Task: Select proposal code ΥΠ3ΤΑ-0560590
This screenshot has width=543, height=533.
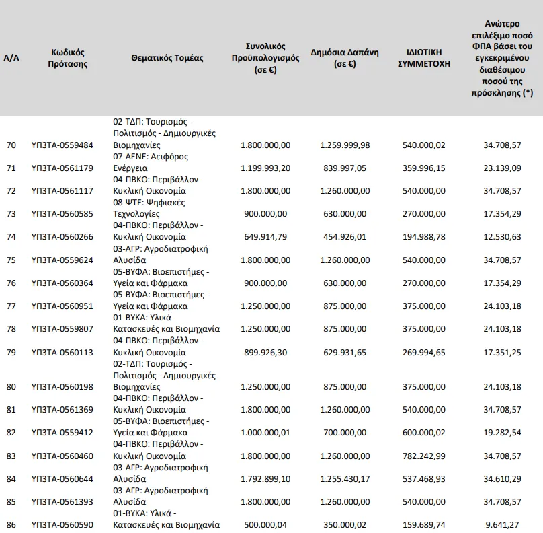Action: click(62, 525)
